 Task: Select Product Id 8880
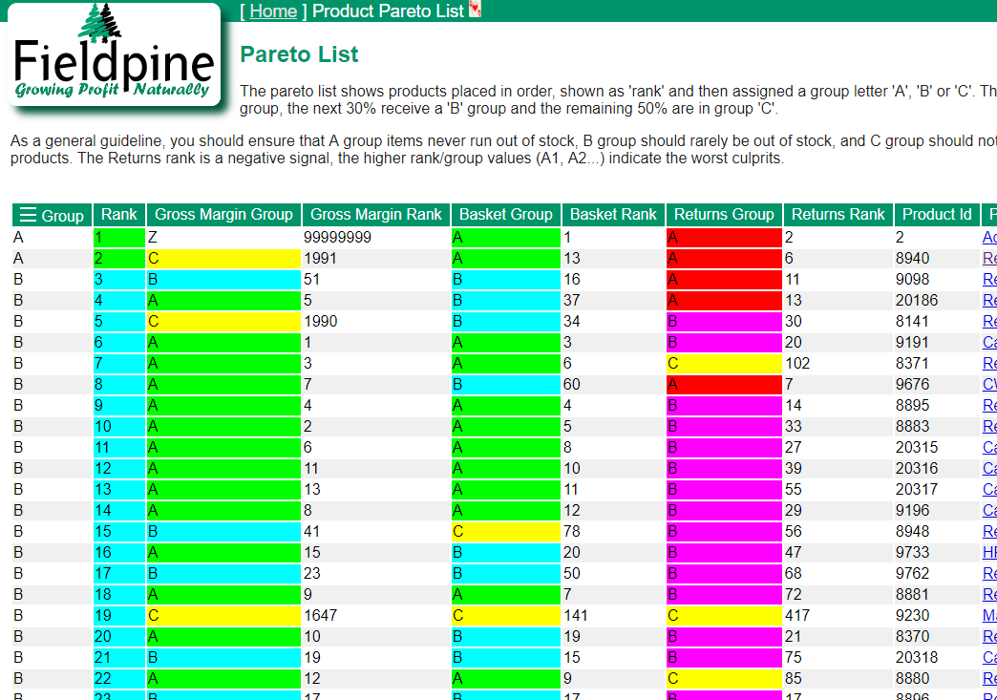tap(912, 678)
